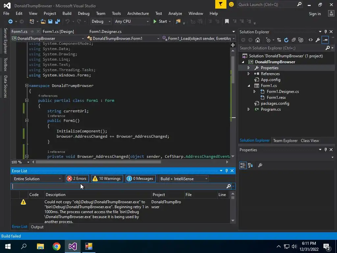Image resolution: width=337 pixels, height=253 pixels.
Task: Click the editor vertical scrollbar thumb
Action: click(x=233, y=70)
